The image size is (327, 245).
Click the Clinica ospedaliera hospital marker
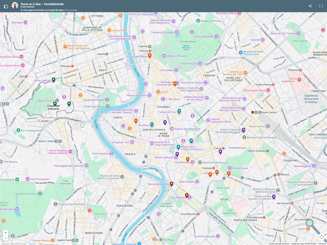click(299, 80)
